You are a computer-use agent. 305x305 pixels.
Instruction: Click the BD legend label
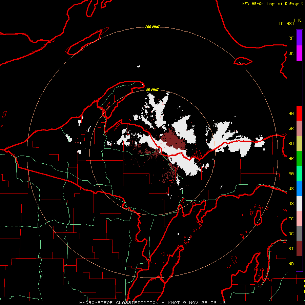pos(291,144)
